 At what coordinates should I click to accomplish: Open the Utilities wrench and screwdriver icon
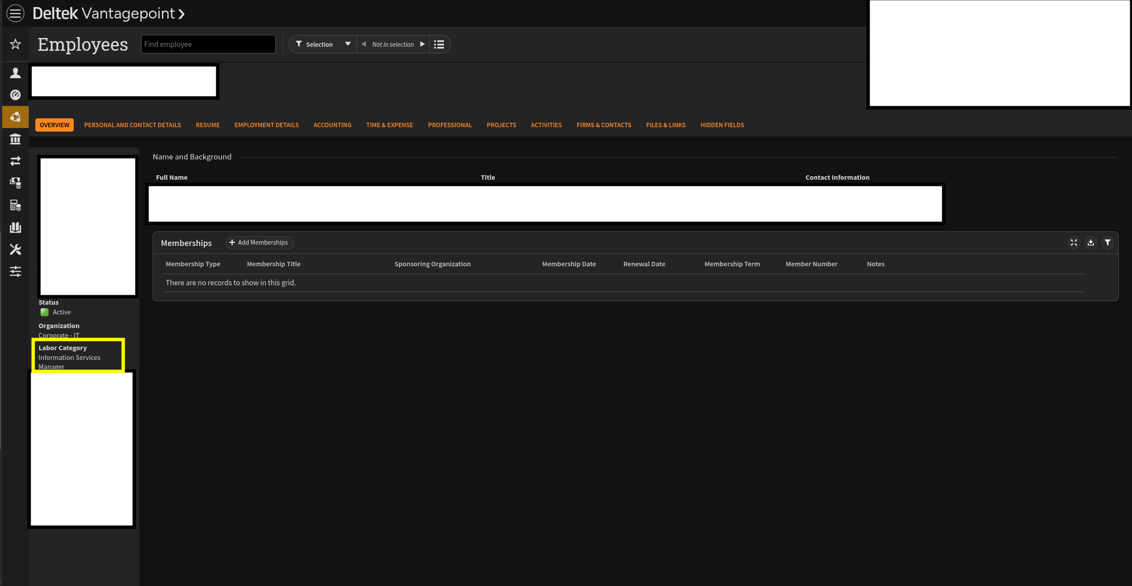pyautogui.click(x=15, y=250)
